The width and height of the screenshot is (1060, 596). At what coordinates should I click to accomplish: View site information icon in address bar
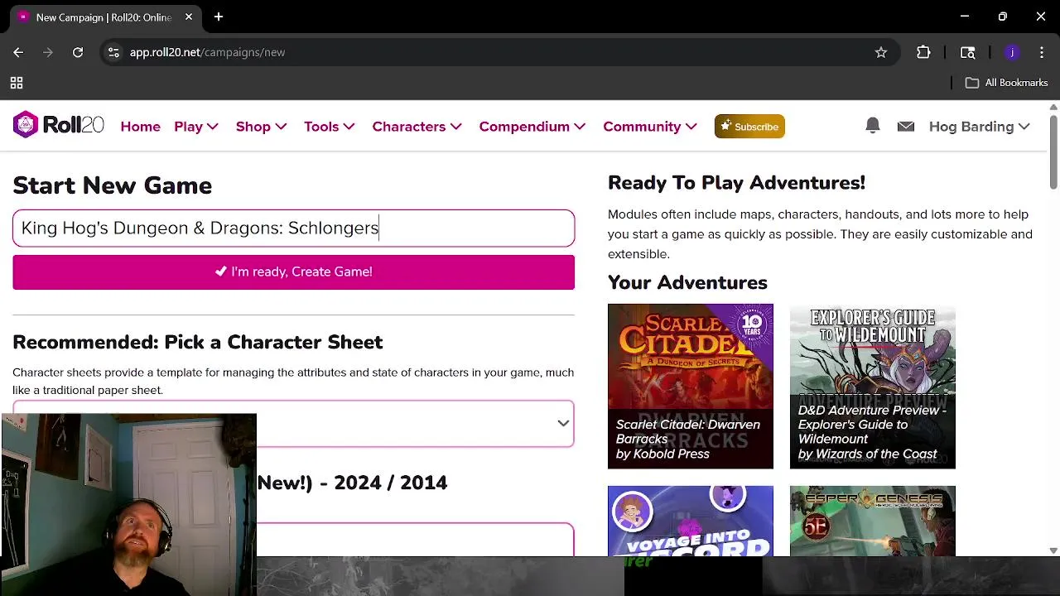point(114,52)
